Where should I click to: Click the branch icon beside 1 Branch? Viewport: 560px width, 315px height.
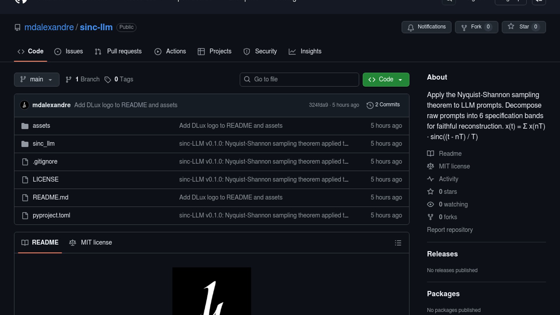69,80
